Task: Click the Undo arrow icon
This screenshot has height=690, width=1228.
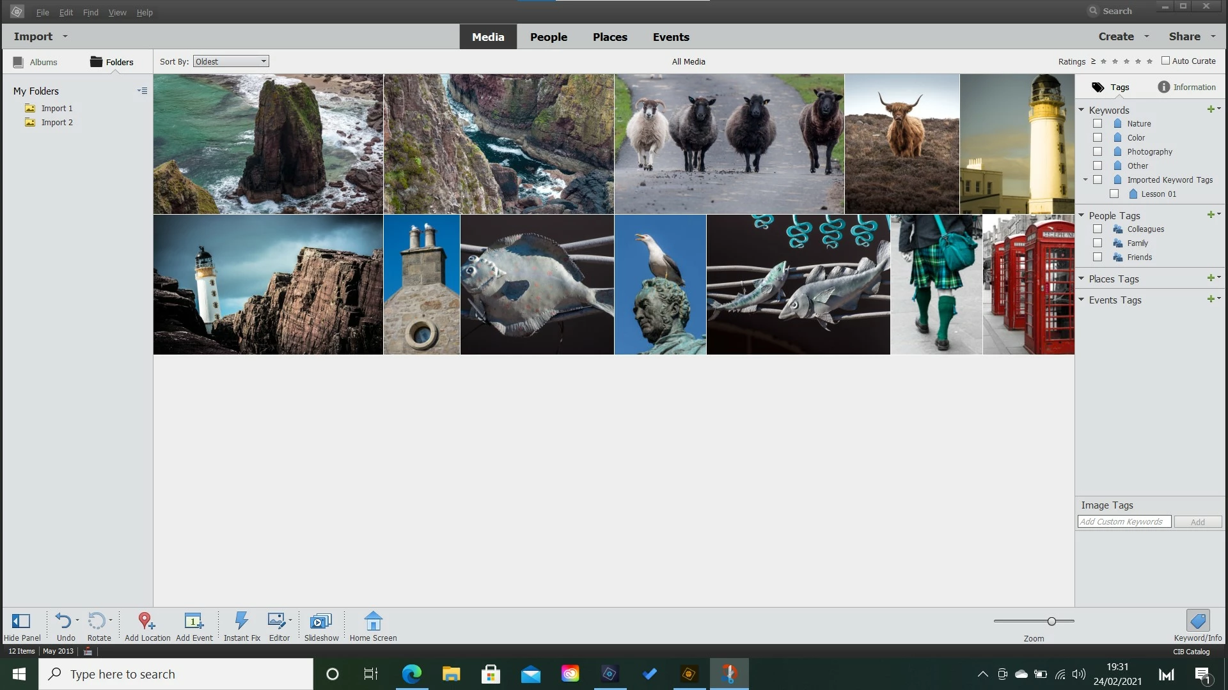Action: point(63,621)
